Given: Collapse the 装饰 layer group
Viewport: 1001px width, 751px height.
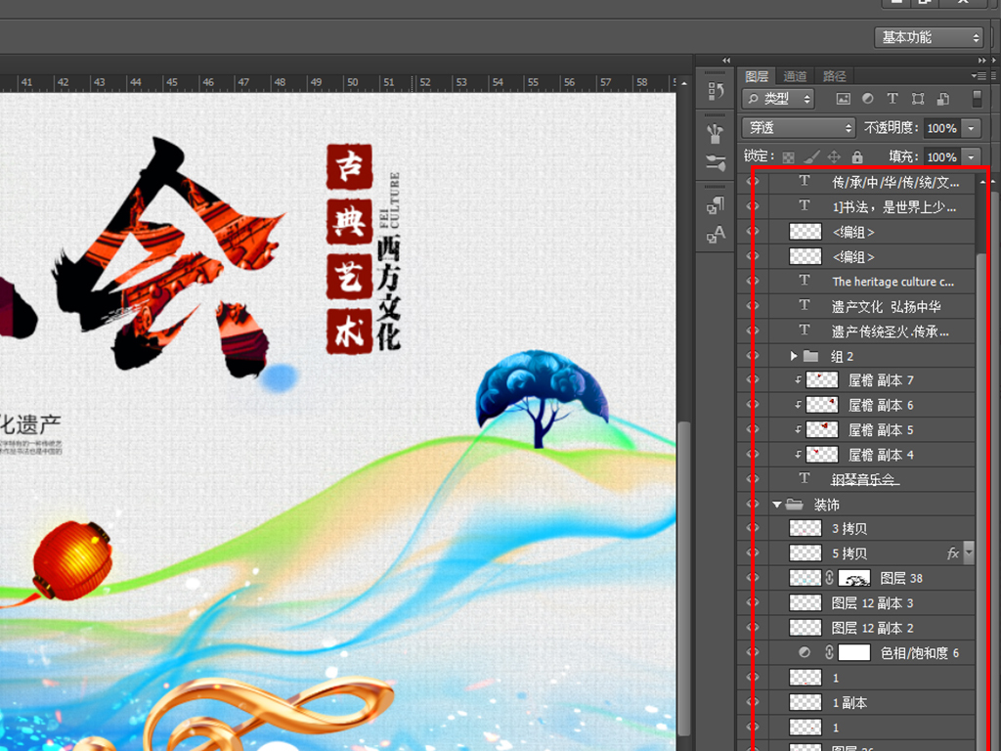Looking at the screenshot, I should [777, 505].
